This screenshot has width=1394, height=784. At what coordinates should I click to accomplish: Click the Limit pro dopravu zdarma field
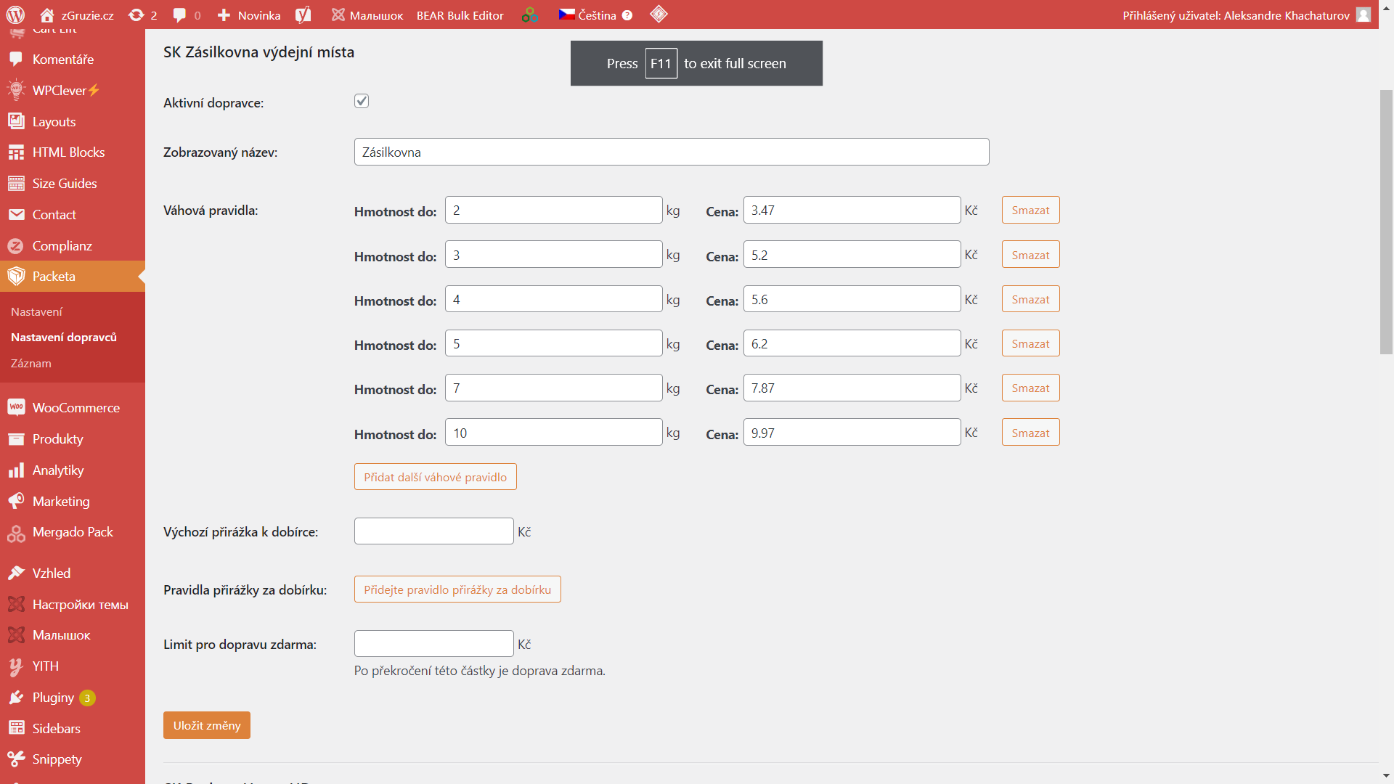tap(434, 644)
